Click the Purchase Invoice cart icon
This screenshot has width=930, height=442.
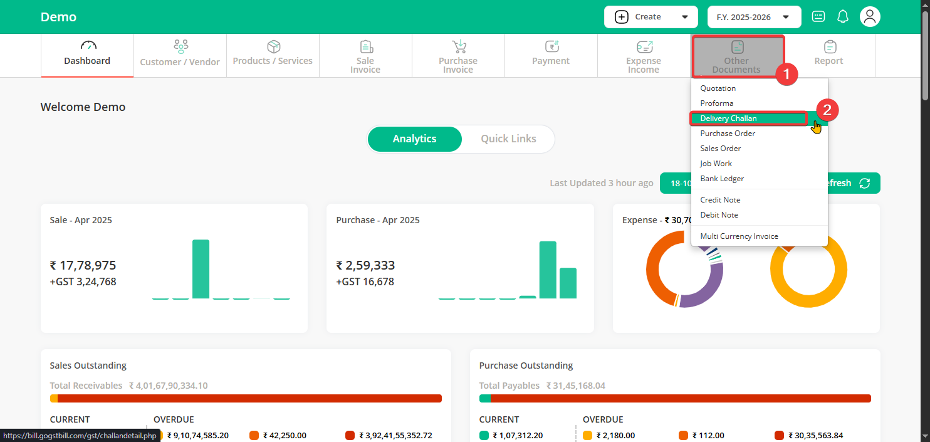[459, 46]
